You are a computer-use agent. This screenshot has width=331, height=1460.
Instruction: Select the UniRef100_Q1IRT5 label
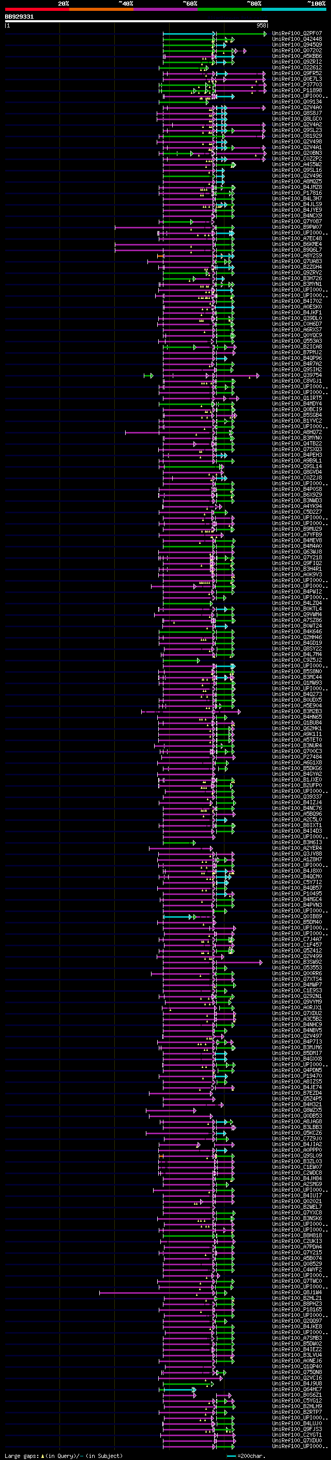[296, 398]
